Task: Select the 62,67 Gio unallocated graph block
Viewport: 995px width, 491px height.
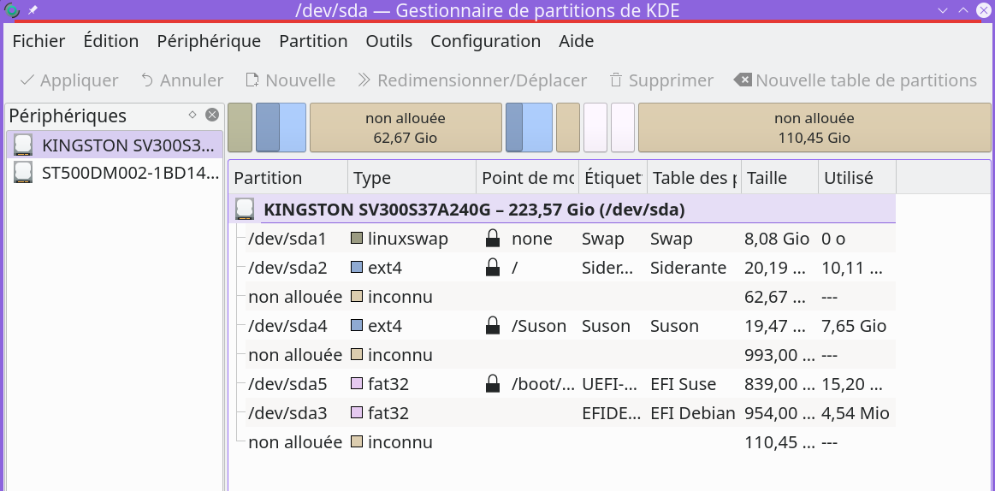Action: coord(406,127)
